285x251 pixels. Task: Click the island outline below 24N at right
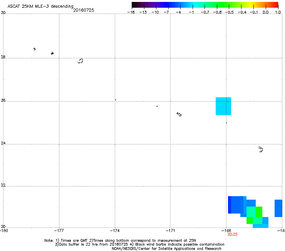click(x=261, y=149)
